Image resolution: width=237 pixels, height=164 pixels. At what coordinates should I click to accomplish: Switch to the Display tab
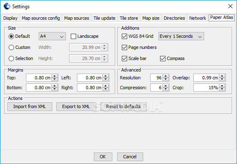[x=10, y=18]
